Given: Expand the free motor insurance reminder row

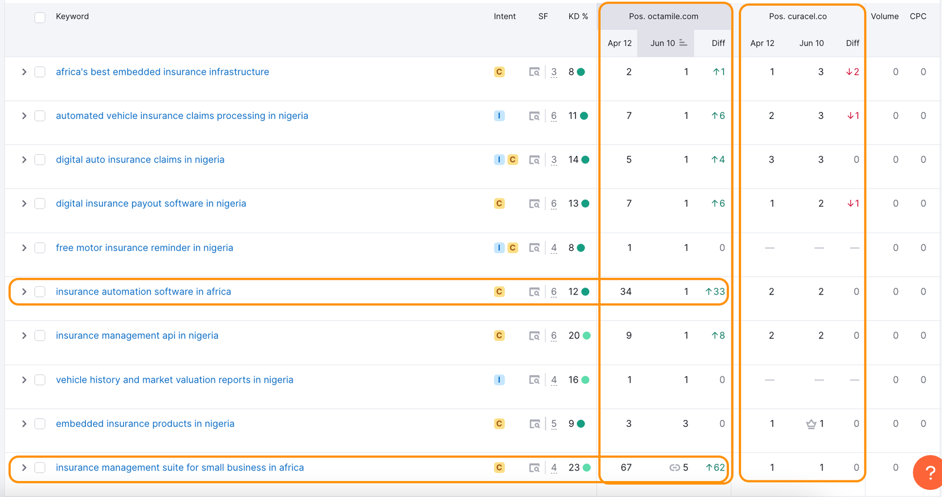Looking at the screenshot, I should tap(24, 248).
